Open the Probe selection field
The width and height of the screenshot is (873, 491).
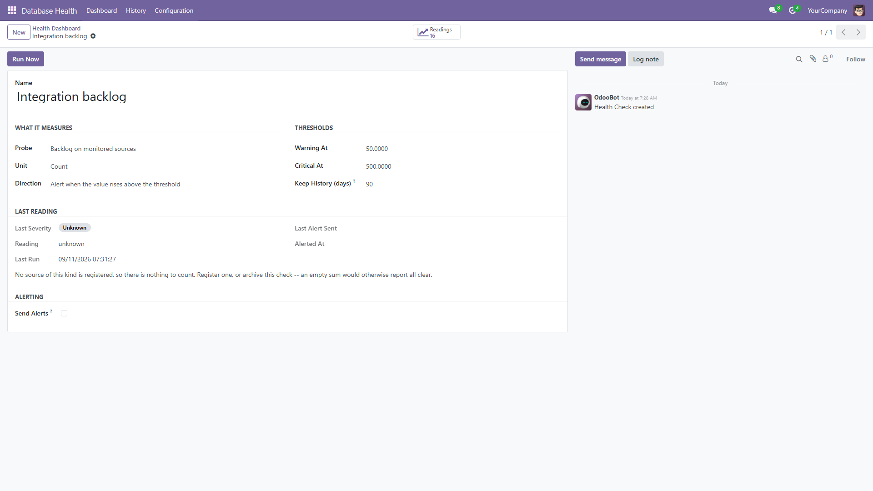click(x=165, y=149)
